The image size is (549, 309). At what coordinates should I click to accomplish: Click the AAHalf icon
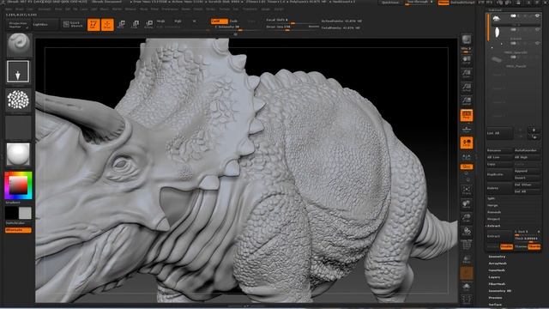click(467, 101)
